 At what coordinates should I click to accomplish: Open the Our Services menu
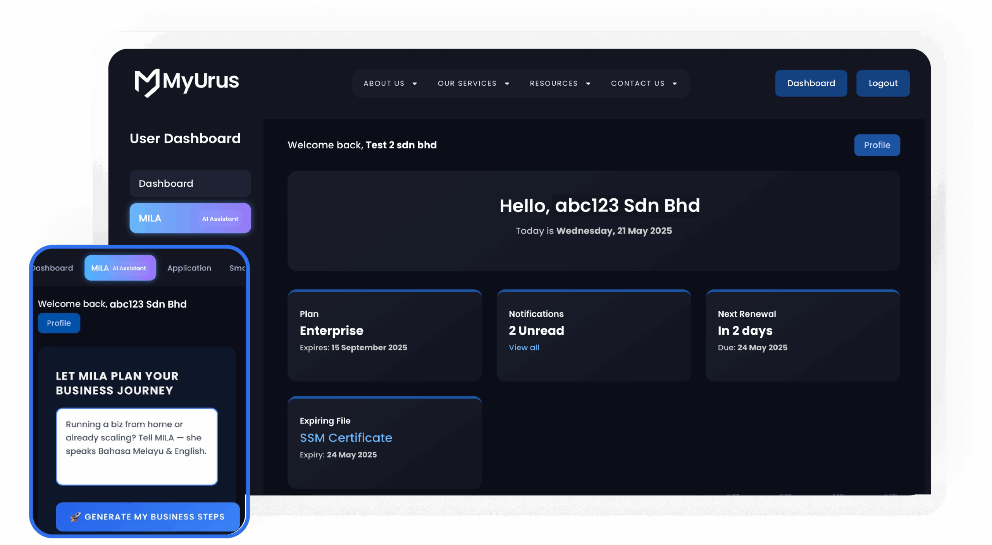(x=467, y=83)
